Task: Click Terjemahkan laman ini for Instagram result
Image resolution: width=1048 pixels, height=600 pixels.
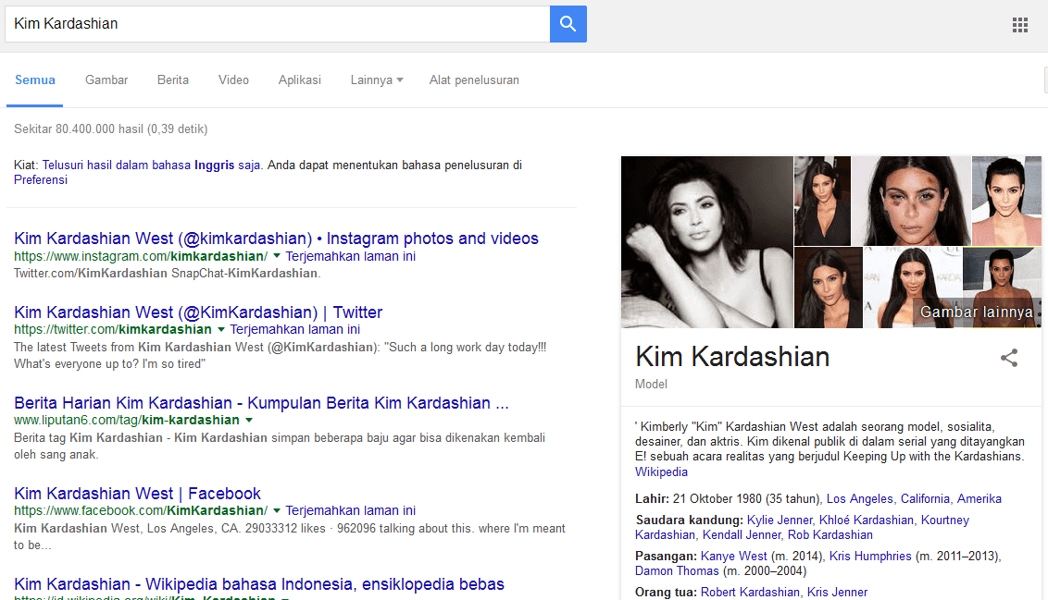Action: [350, 256]
